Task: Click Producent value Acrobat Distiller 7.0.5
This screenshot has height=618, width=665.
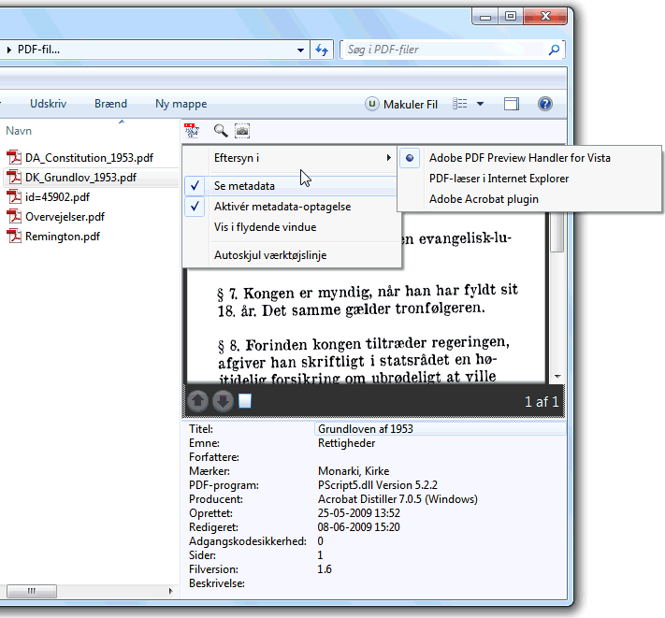Action: point(398,499)
